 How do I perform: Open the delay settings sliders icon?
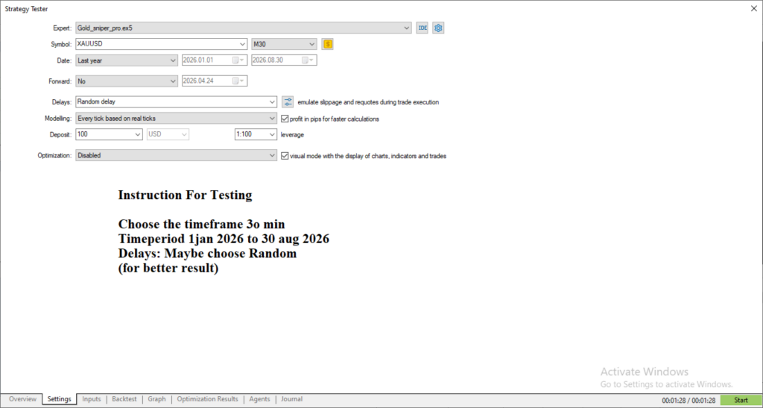(x=288, y=101)
